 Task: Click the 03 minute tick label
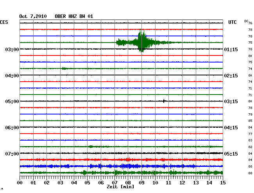pyautogui.click(x=60, y=182)
